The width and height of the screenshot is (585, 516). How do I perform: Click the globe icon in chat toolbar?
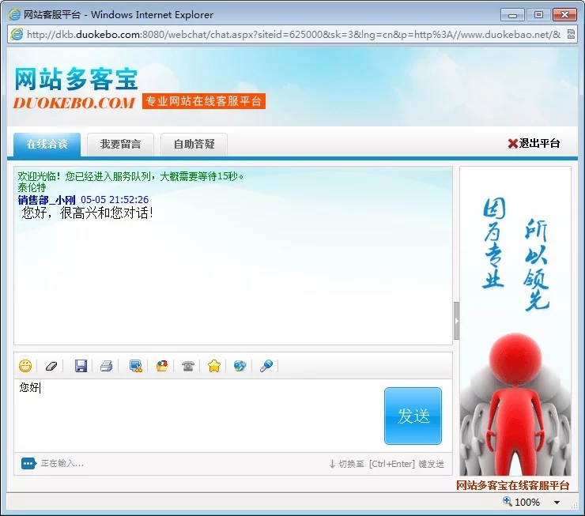pyautogui.click(x=240, y=366)
